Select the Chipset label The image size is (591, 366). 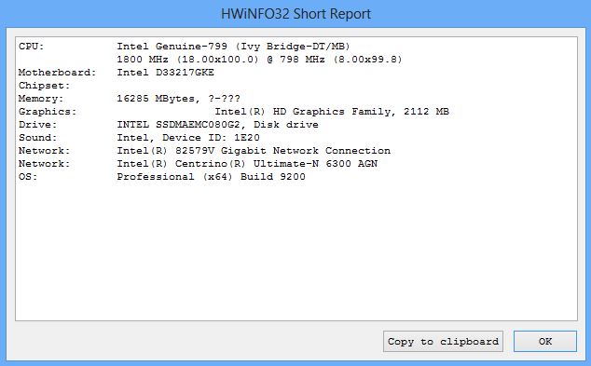(44, 86)
